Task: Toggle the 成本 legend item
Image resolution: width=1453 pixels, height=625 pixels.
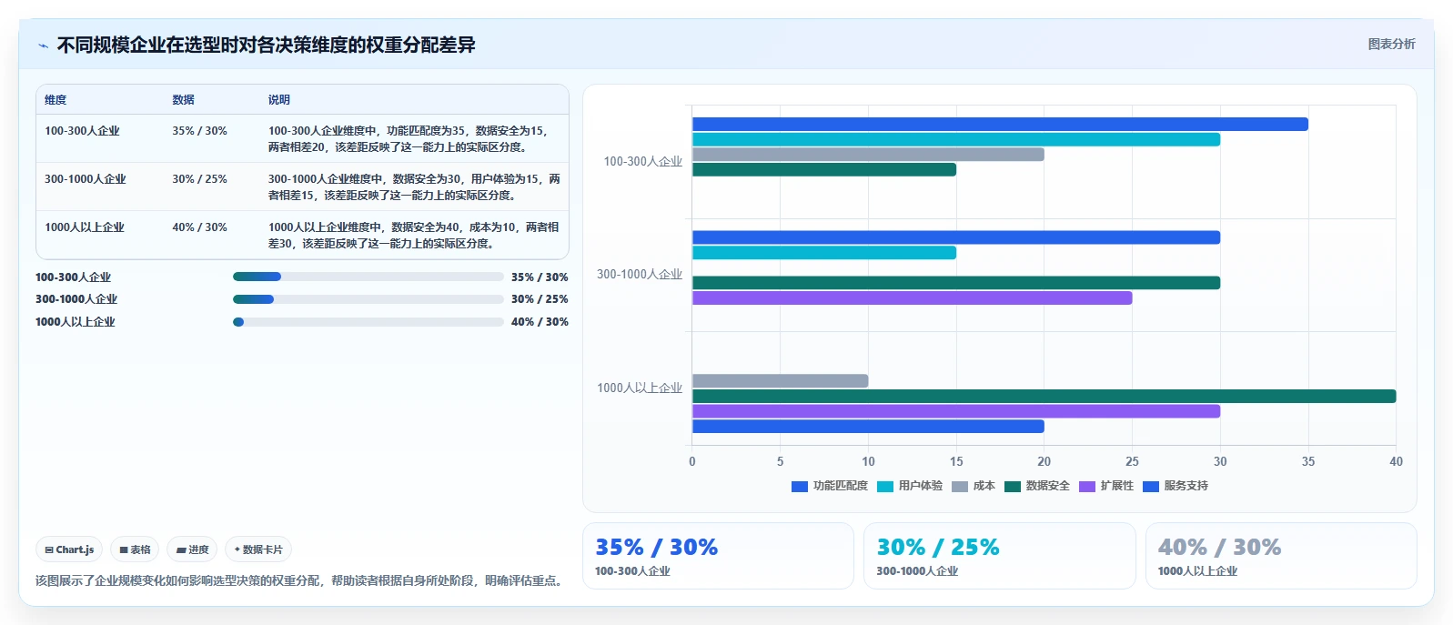Action: tap(974, 486)
